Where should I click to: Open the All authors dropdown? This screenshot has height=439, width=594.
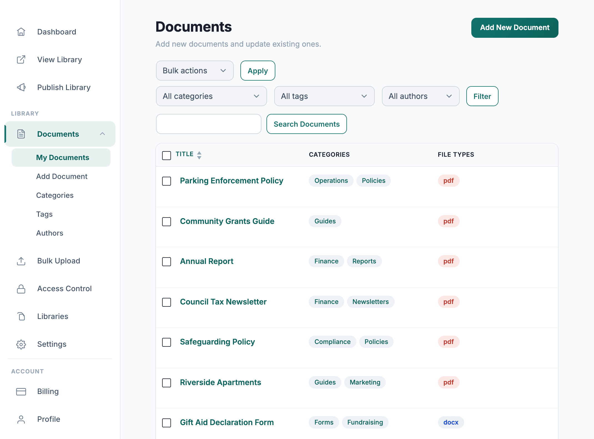421,96
